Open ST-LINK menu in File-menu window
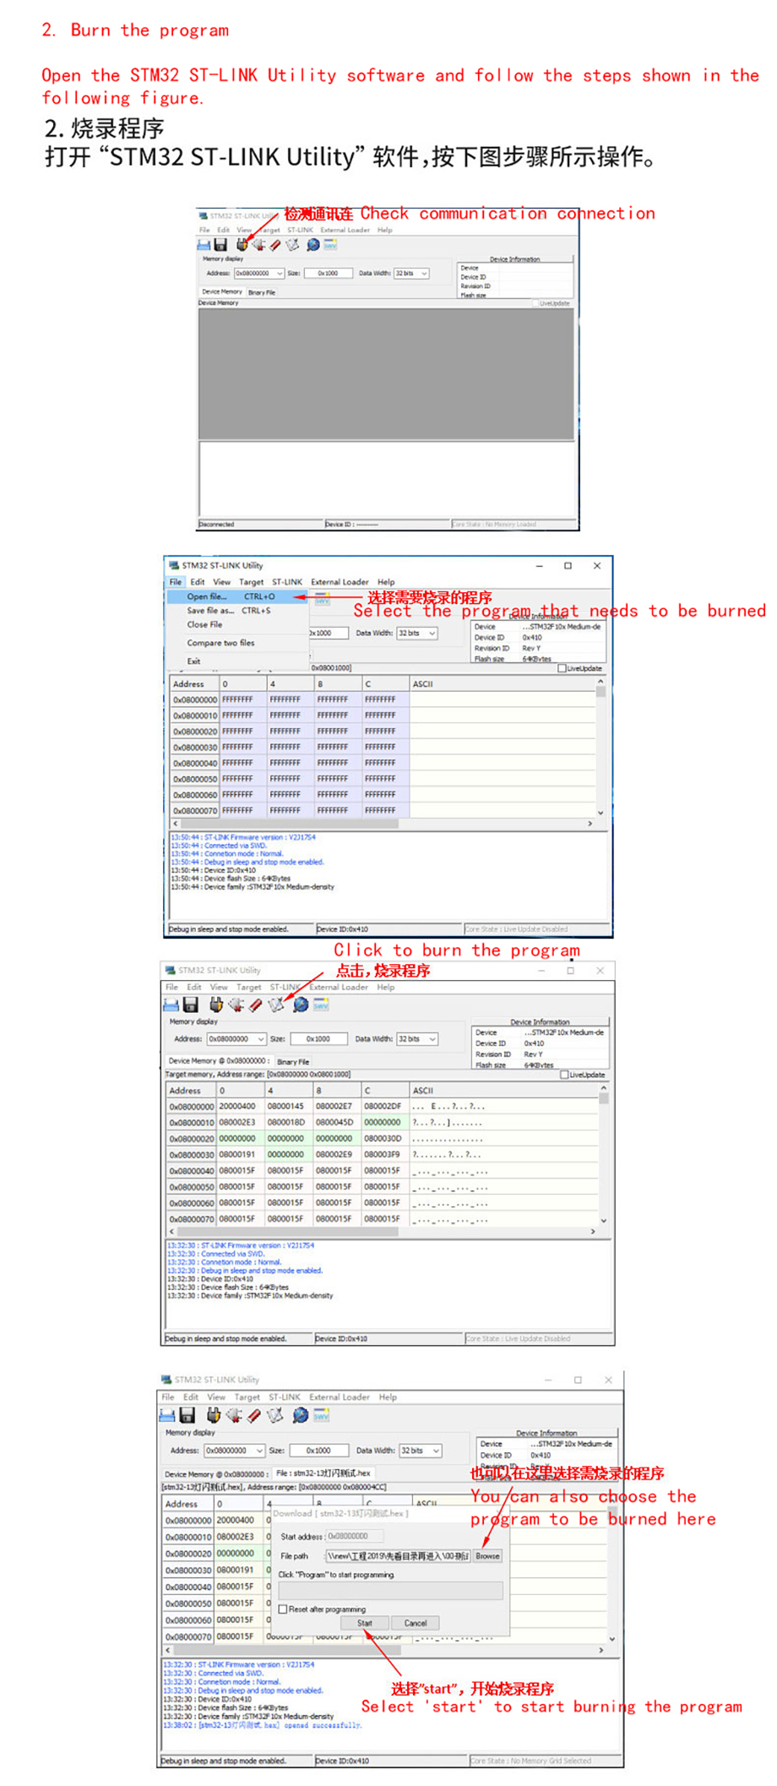Screen dimensions: 777x1786 coord(287,582)
